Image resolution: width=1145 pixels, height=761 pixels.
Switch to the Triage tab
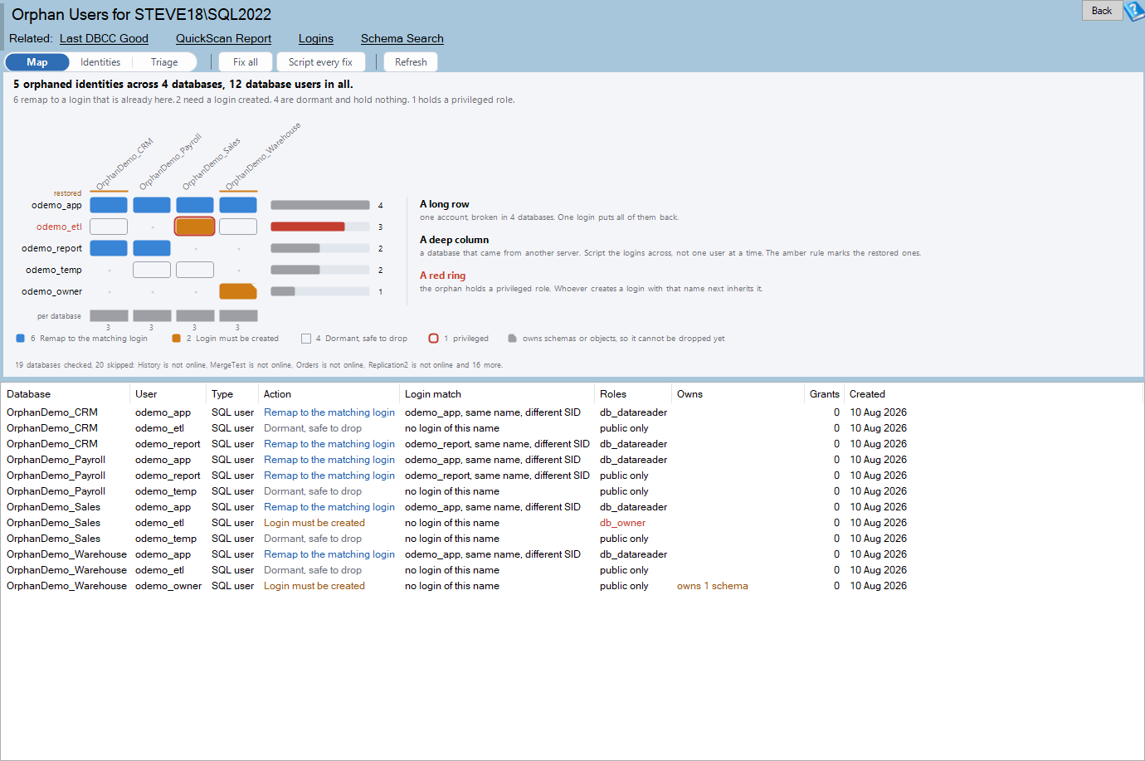point(164,62)
